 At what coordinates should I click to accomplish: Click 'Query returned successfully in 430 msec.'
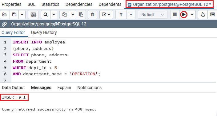[x=49, y=109]
